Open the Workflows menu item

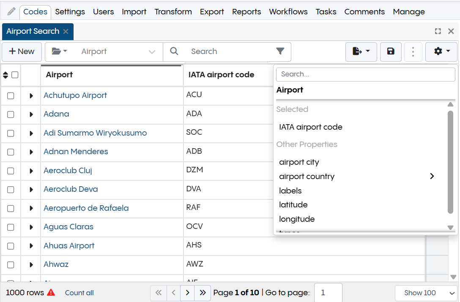[x=288, y=12]
